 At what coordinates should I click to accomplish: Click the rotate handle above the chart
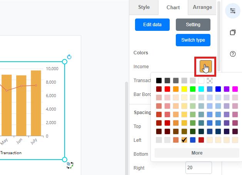[x=69, y=57]
